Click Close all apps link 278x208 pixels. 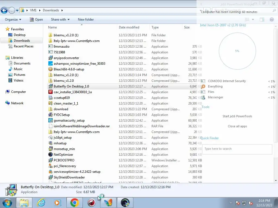click(x=237, y=126)
